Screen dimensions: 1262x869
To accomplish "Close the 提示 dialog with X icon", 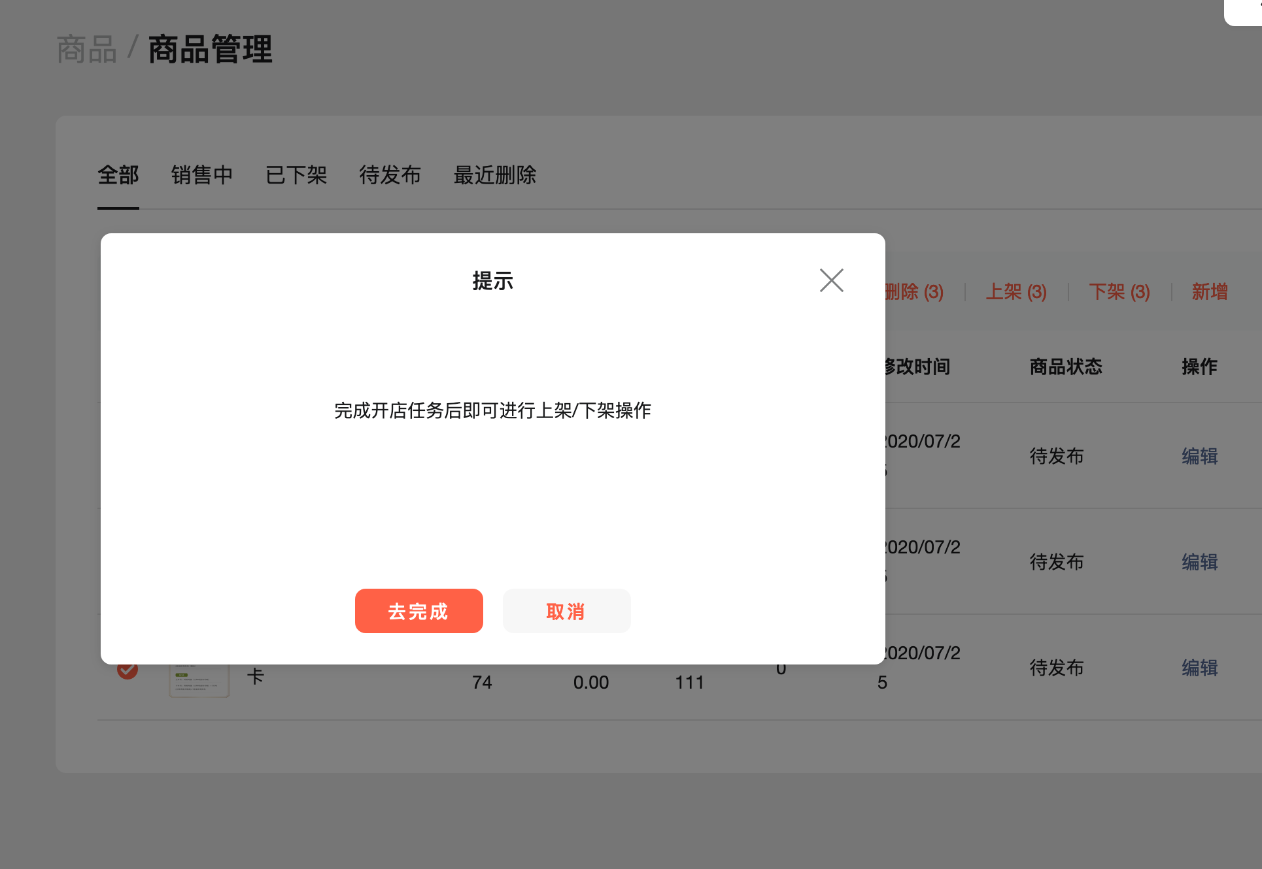I will click(x=831, y=280).
